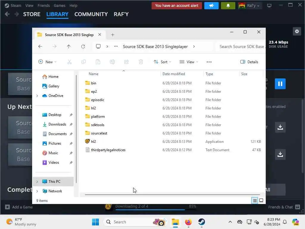Viewport: 305px width, 229px height.
Task: Click the Share toolbar icon
Action: point(126,62)
